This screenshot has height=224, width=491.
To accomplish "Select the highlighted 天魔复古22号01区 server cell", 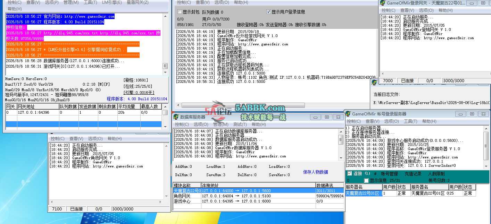I will tap(364, 193).
